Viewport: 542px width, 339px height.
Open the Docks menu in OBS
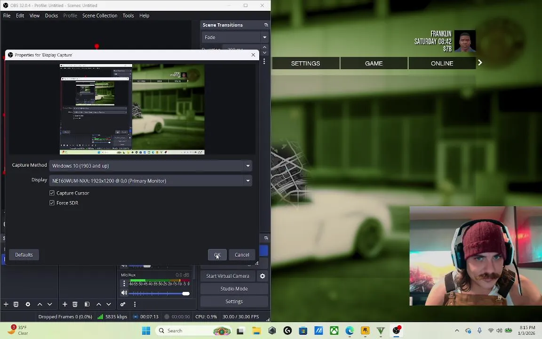pos(51,16)
